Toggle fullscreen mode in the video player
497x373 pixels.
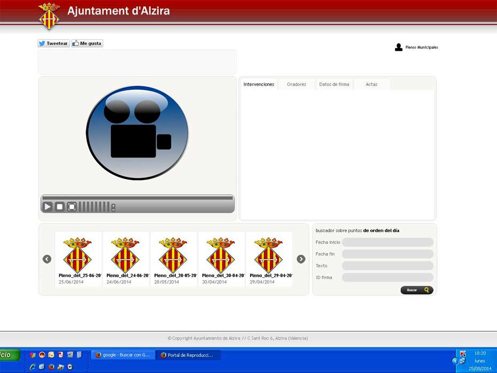click(72, 207)
